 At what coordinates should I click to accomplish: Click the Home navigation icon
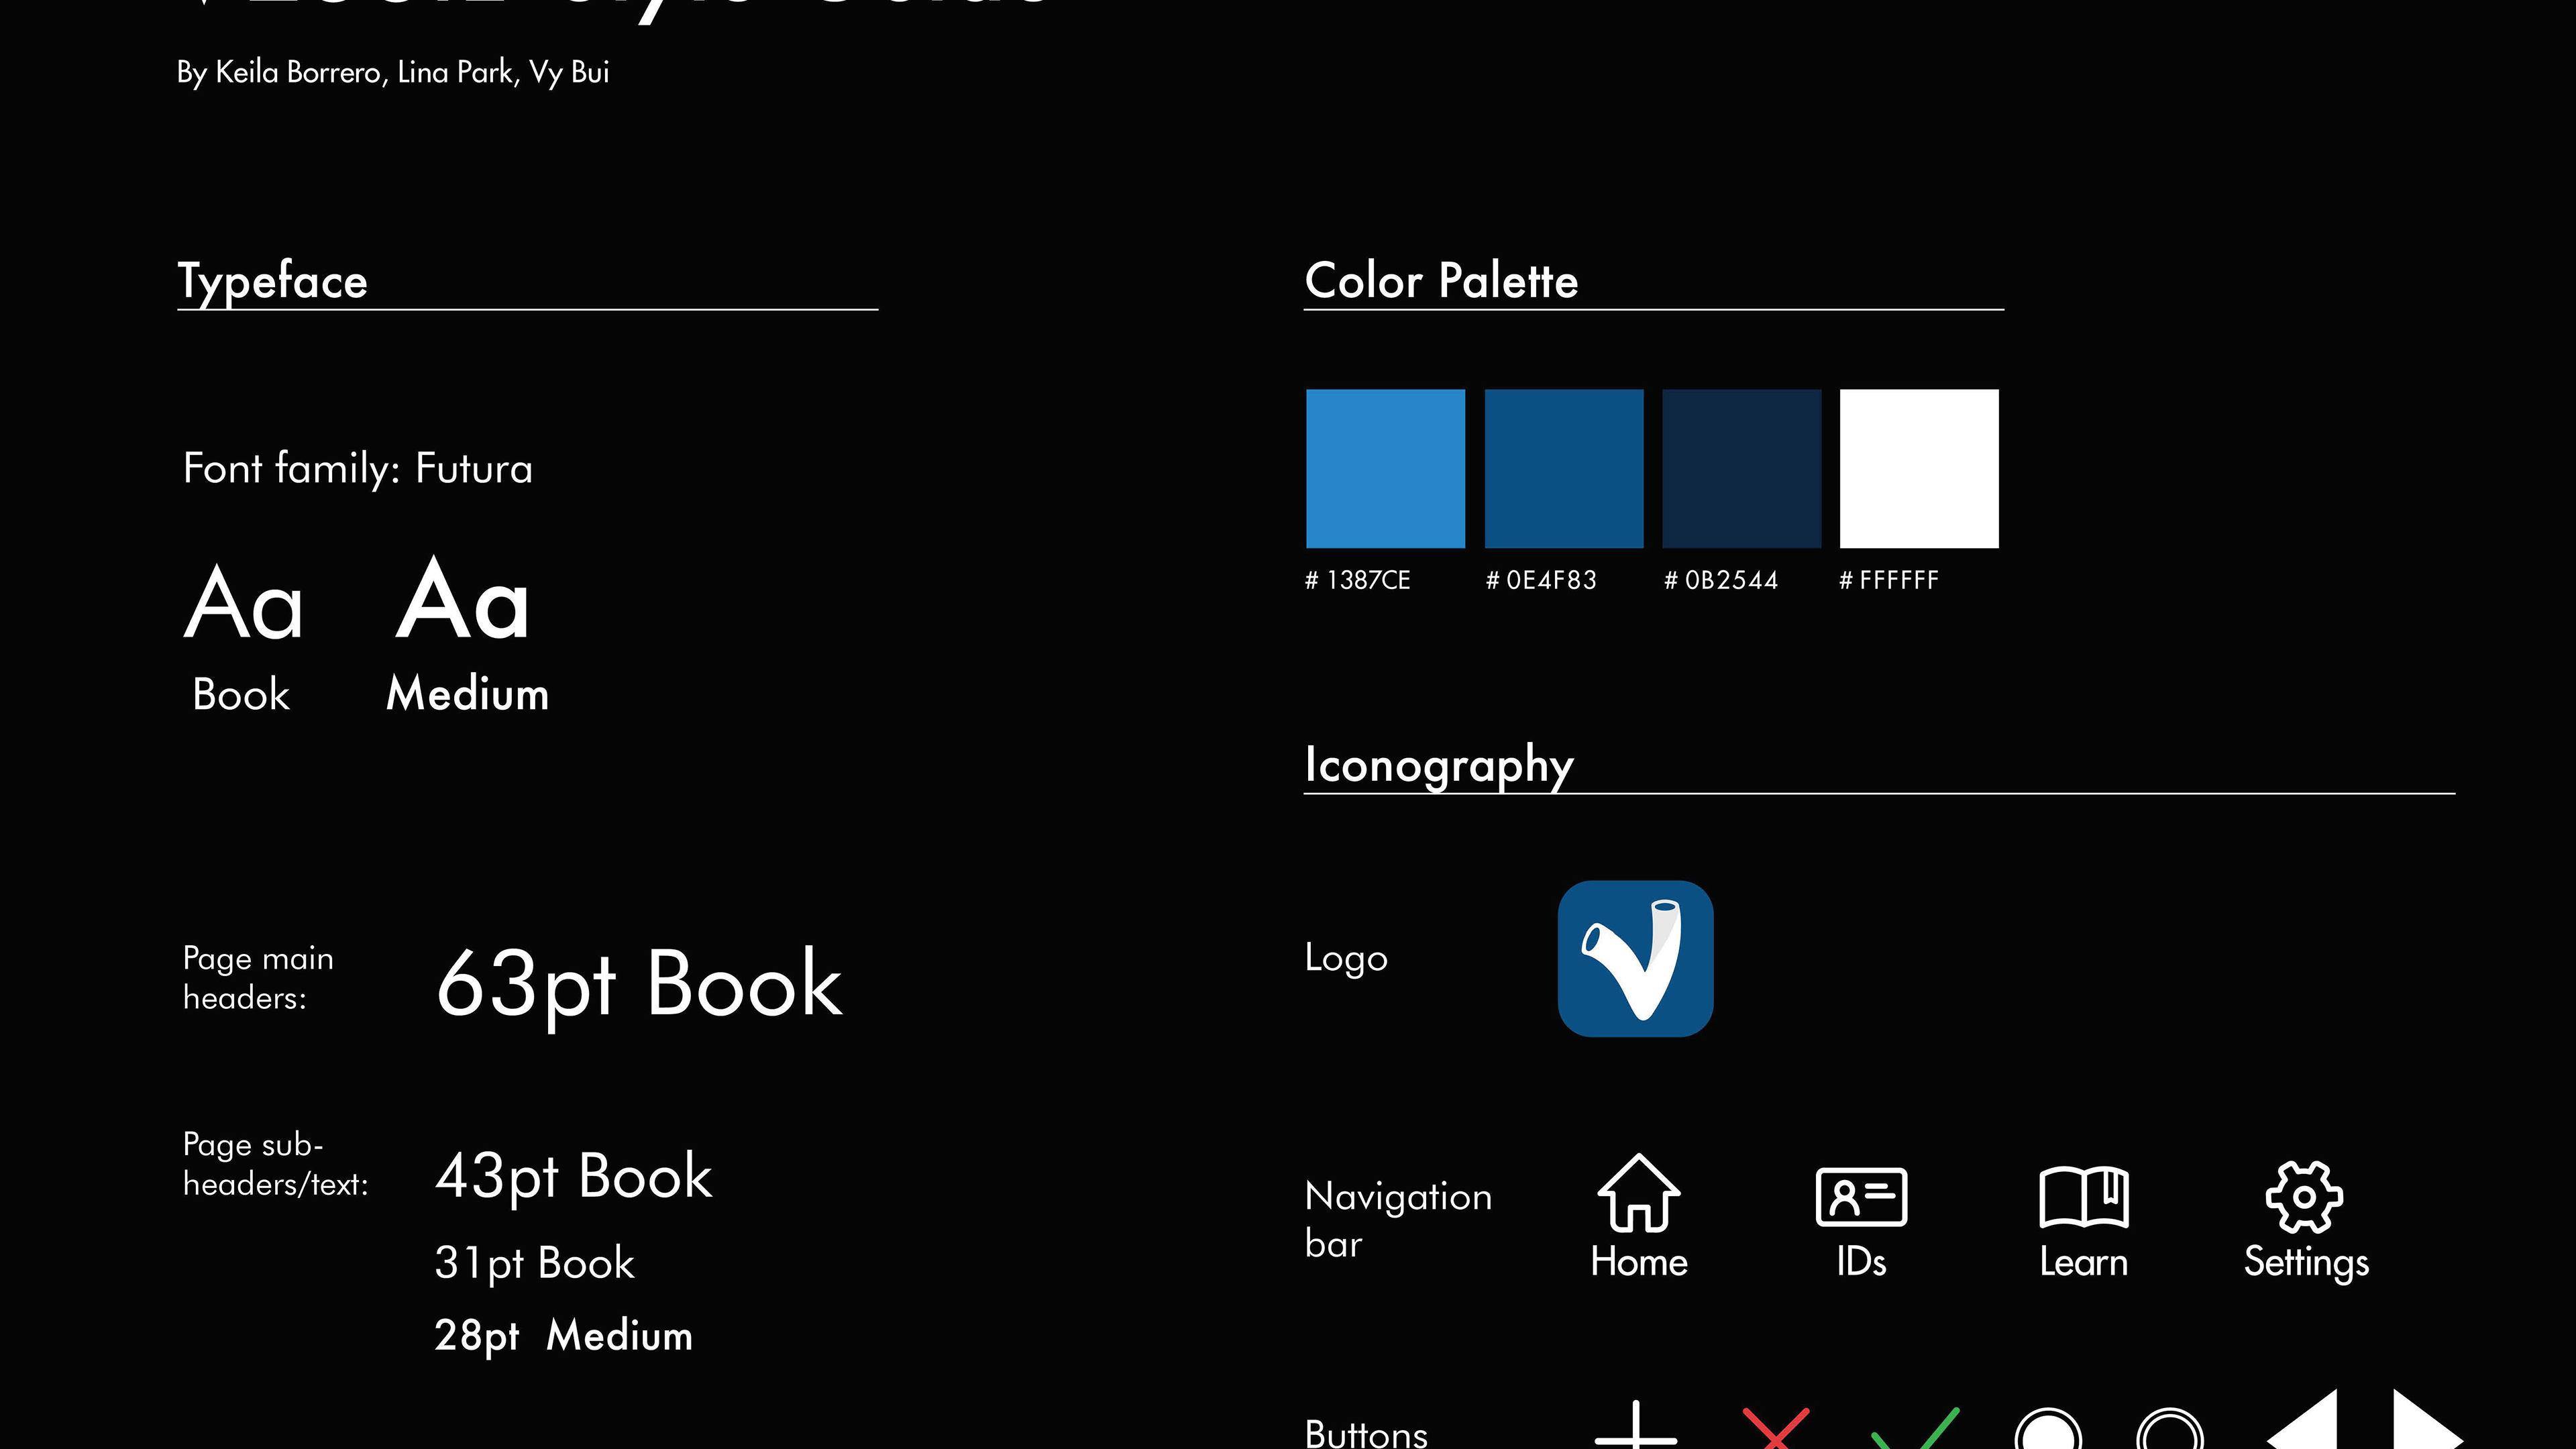click(1638, 1193)
